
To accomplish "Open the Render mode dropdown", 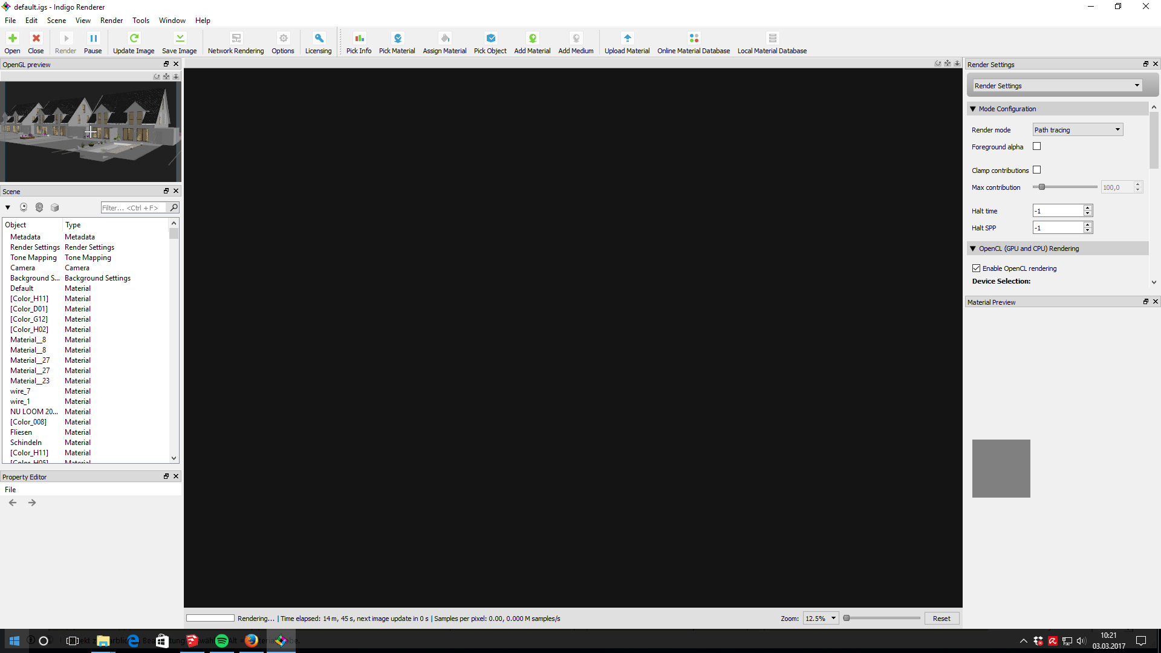I will [x=1078, y=129].
